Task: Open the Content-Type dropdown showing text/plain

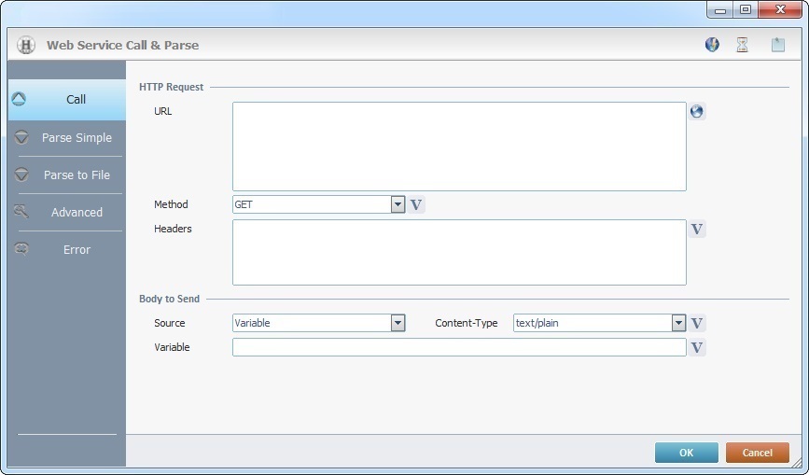Action: 678,323
